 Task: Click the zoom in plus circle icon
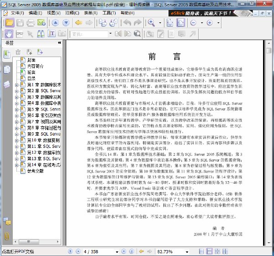(x=210, y=23)
